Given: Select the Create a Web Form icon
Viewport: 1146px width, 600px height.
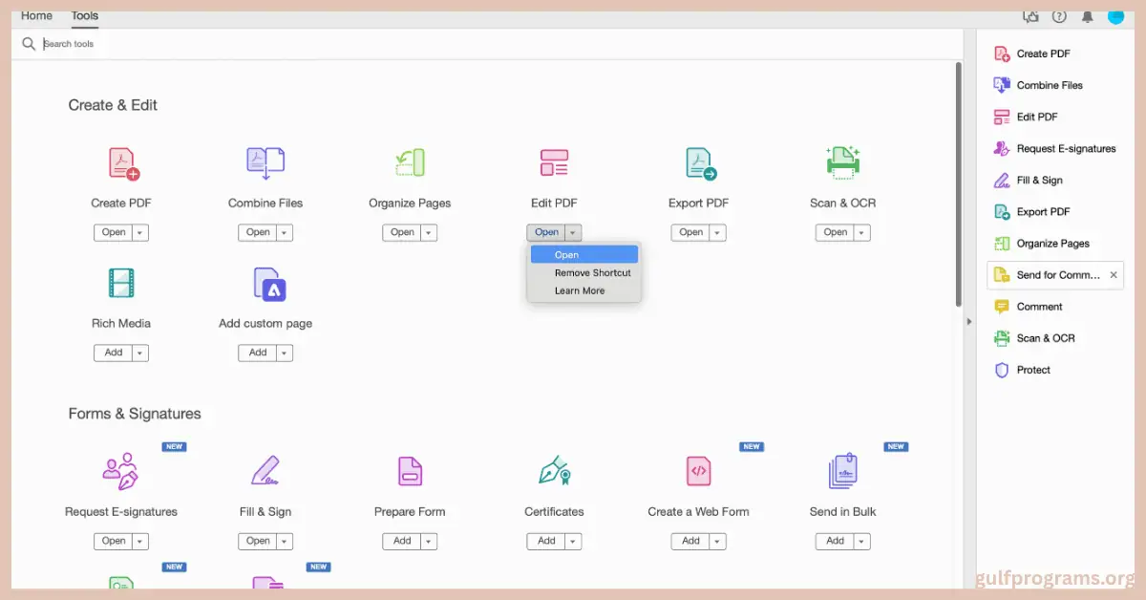Looking at the screenshot, I should [698, 471].
